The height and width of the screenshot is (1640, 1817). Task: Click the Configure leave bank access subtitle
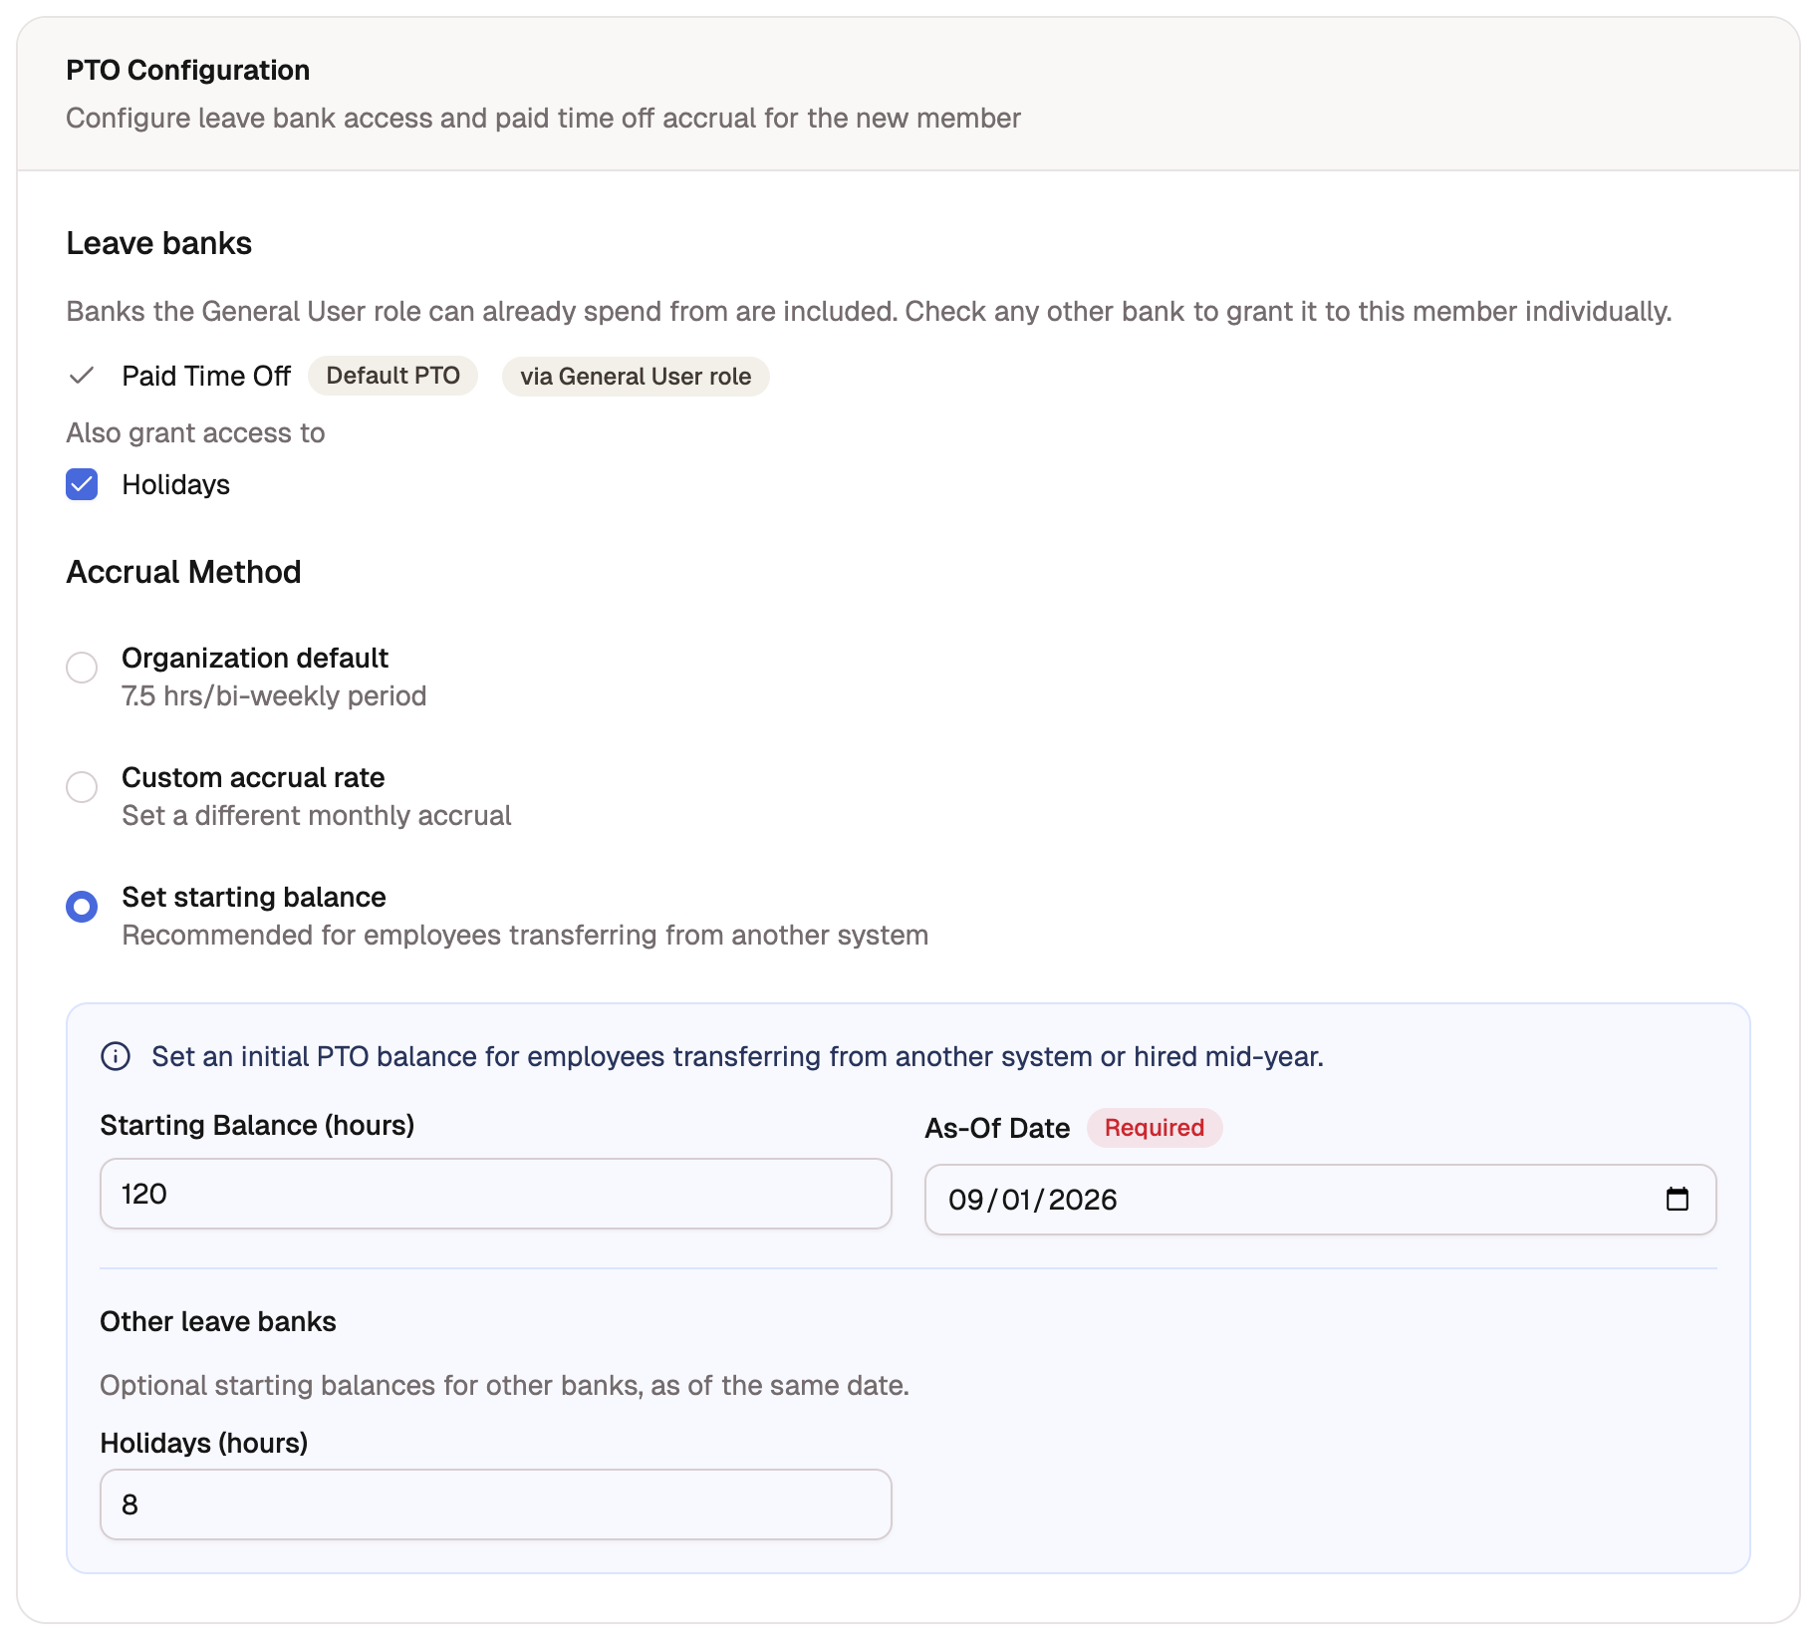pyautogui.click(x=543, y=118)
